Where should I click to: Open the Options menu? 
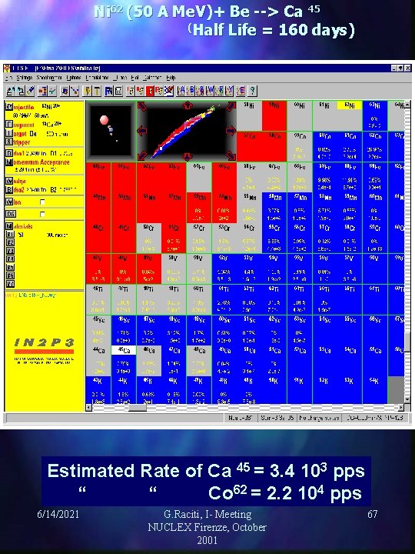(74, 78)
